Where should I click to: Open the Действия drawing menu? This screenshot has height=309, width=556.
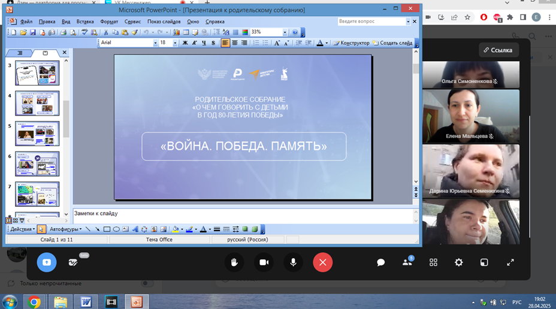tap(22, 229)
